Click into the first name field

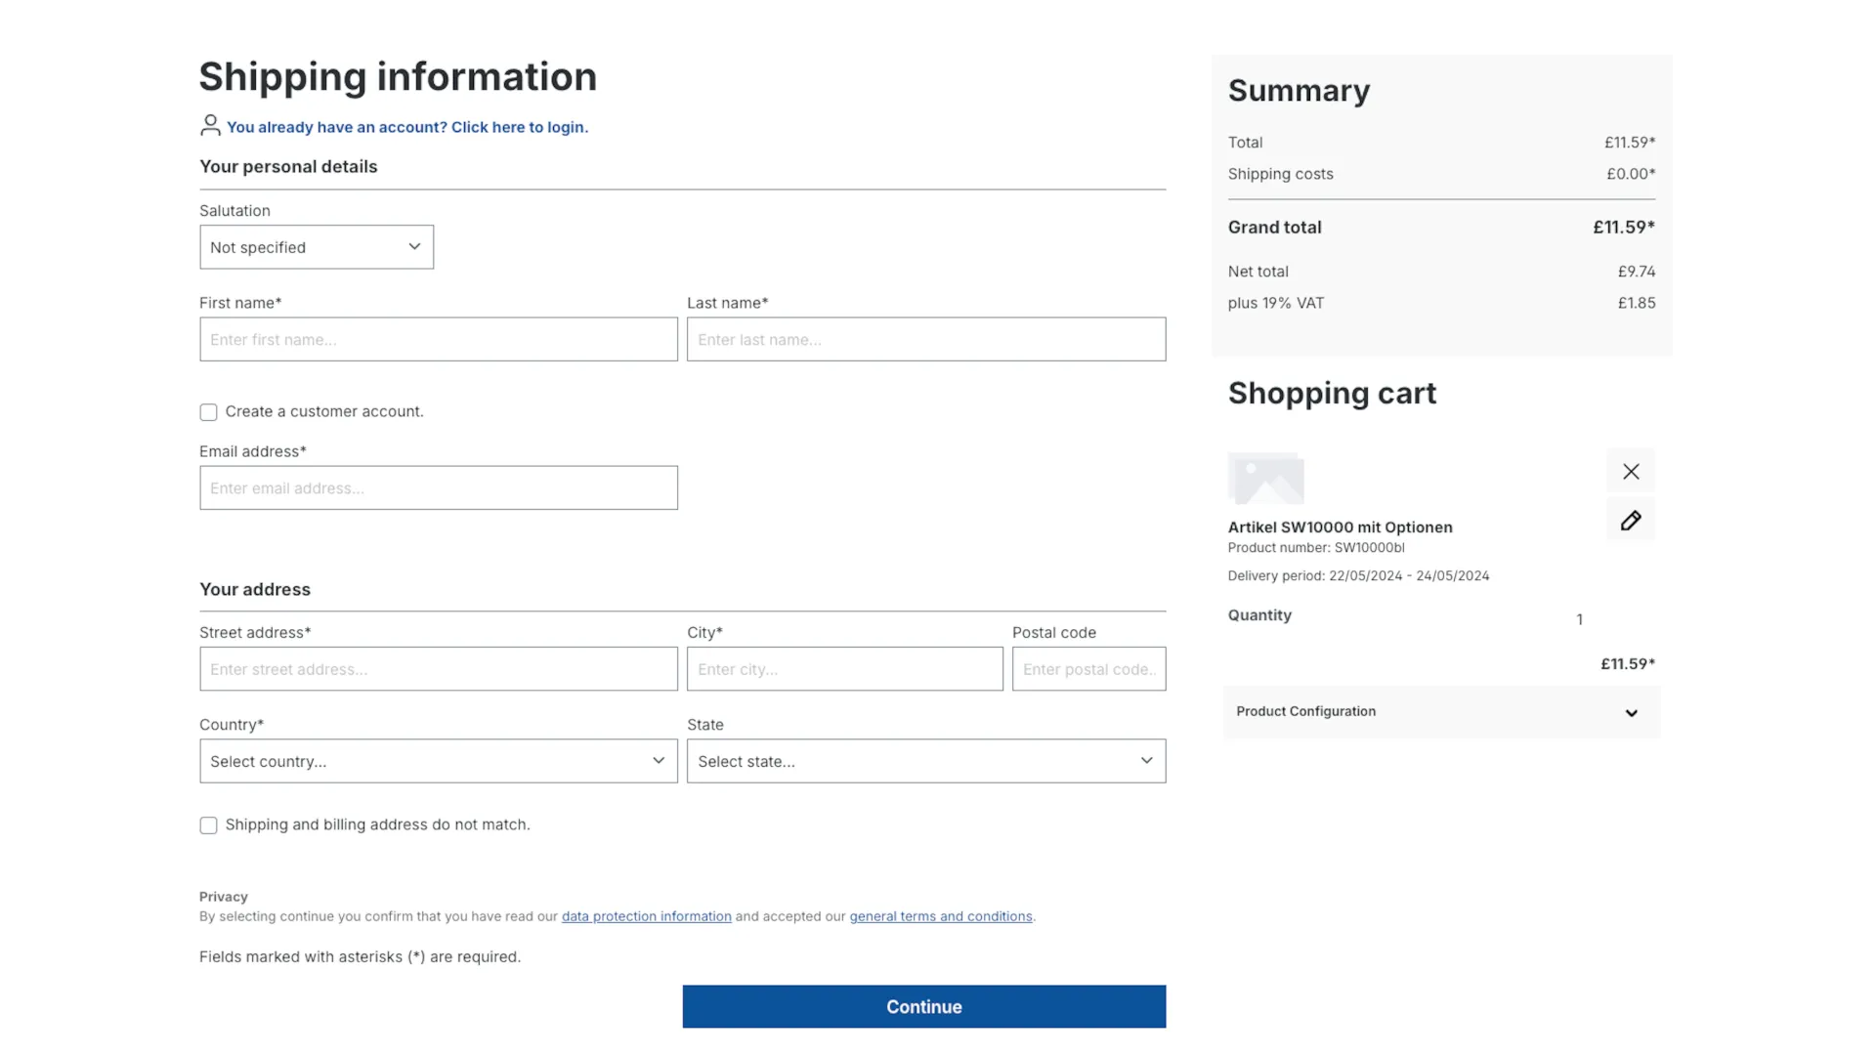pos(438,339)
